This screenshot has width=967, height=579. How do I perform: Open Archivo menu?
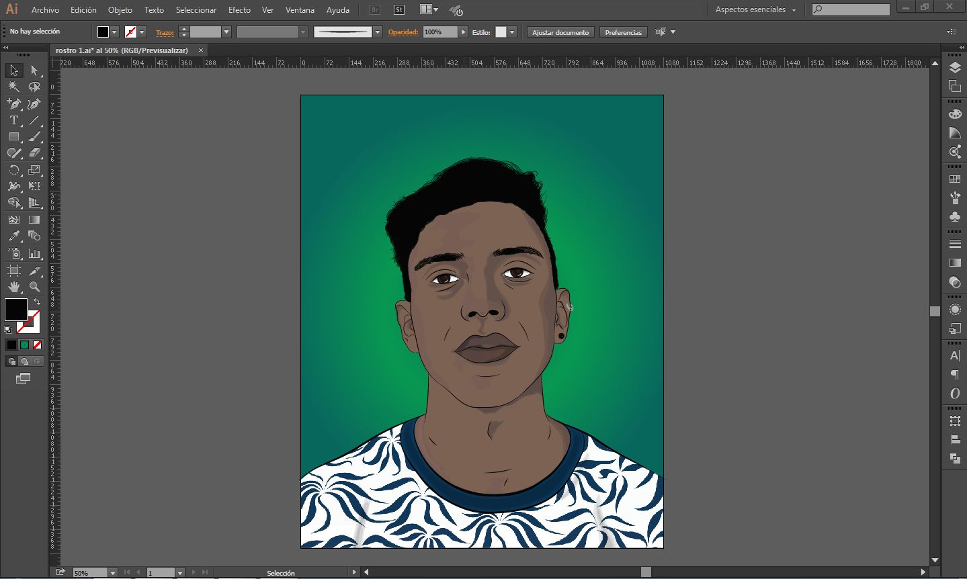(x=45, y=10)
